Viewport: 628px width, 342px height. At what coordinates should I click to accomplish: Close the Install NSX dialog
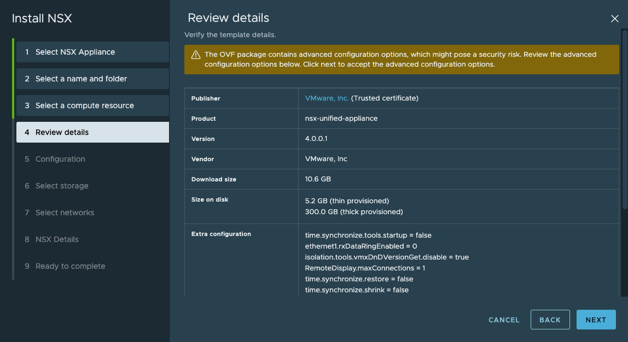tap(614, 19)
